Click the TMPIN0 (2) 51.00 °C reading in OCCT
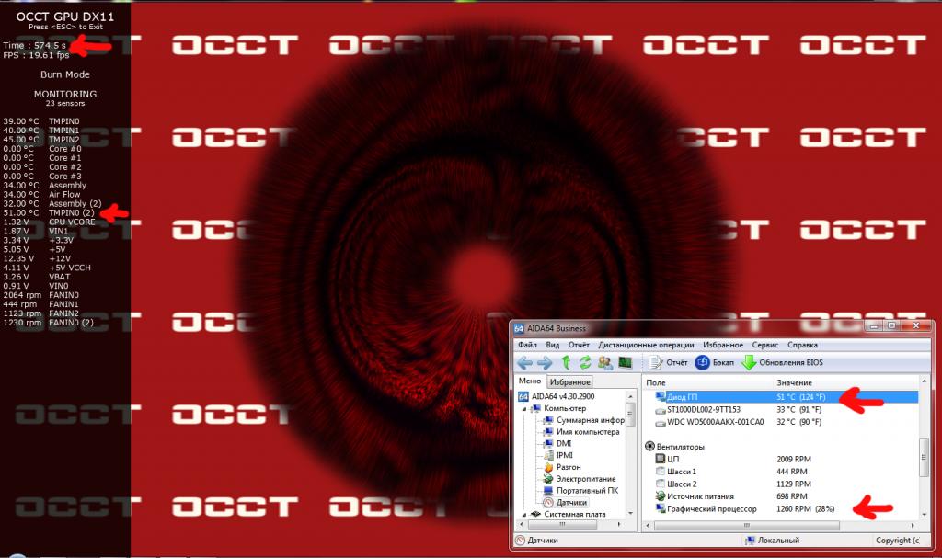The image size is (942, 558). pos(49,212)
